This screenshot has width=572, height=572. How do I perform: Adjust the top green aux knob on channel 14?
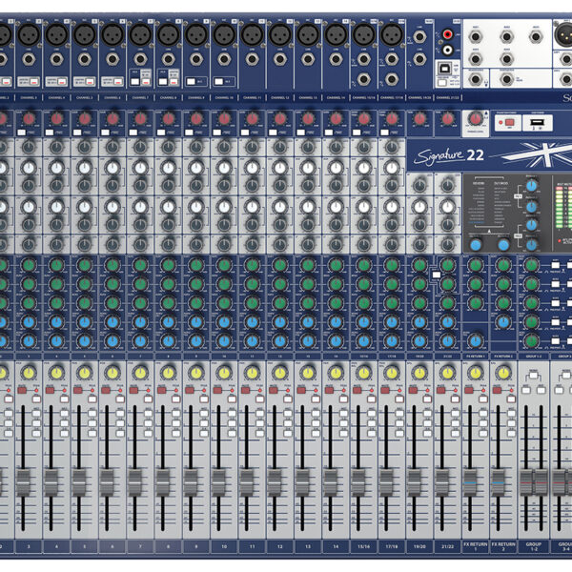tap(336, 265)
